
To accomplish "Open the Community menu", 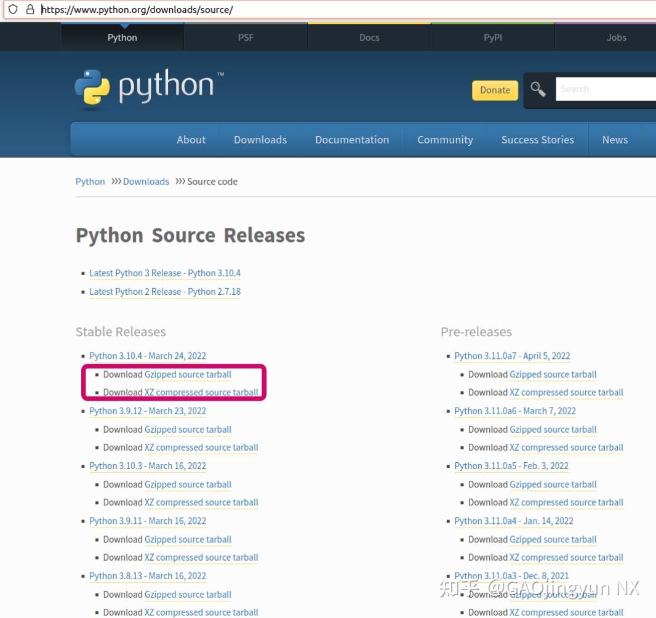I will click(445, 139).
